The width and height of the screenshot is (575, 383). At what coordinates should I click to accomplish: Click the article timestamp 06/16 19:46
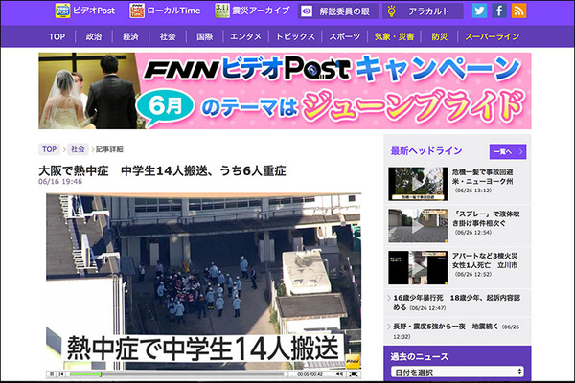(x=60, y=181)
